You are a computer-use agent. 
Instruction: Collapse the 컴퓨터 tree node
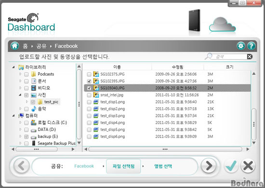pos(13,116)
